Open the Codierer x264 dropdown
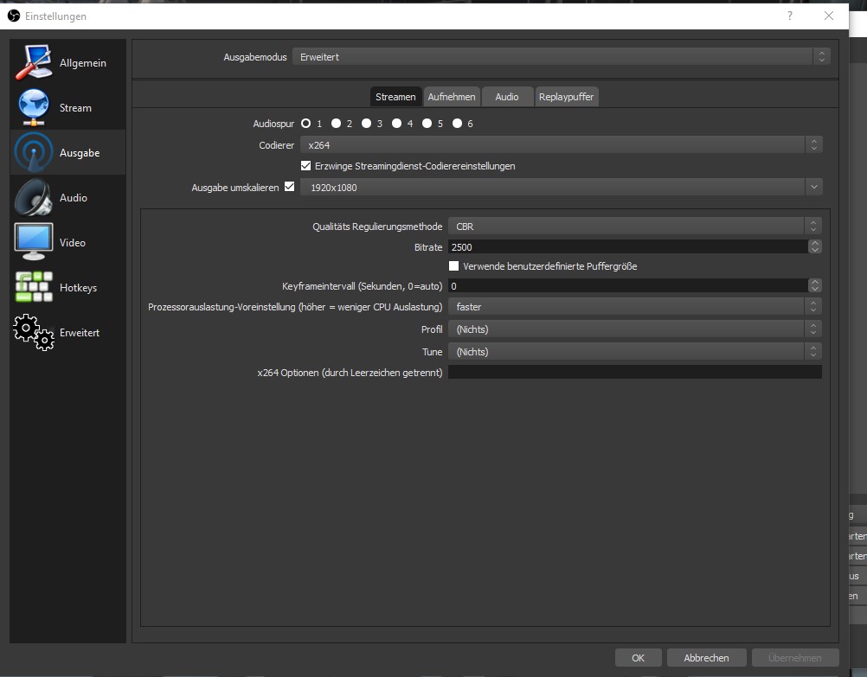Screen dimensions: 867x677 pos(560,145)
